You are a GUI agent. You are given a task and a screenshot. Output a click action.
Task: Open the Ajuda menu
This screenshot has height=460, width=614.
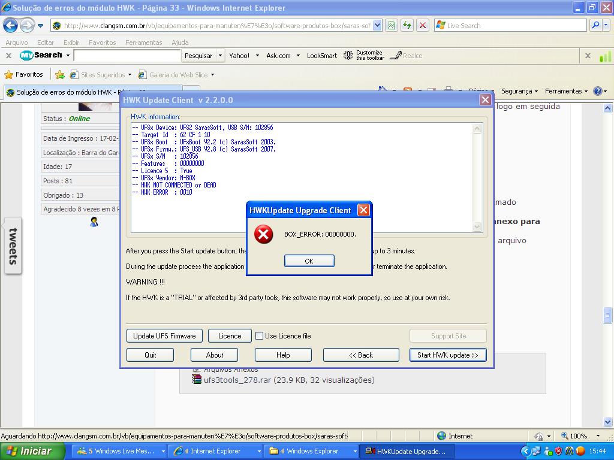coord(180,43)
